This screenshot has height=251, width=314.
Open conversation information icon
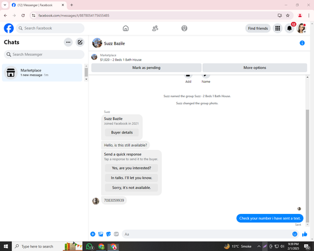(302, 43)
